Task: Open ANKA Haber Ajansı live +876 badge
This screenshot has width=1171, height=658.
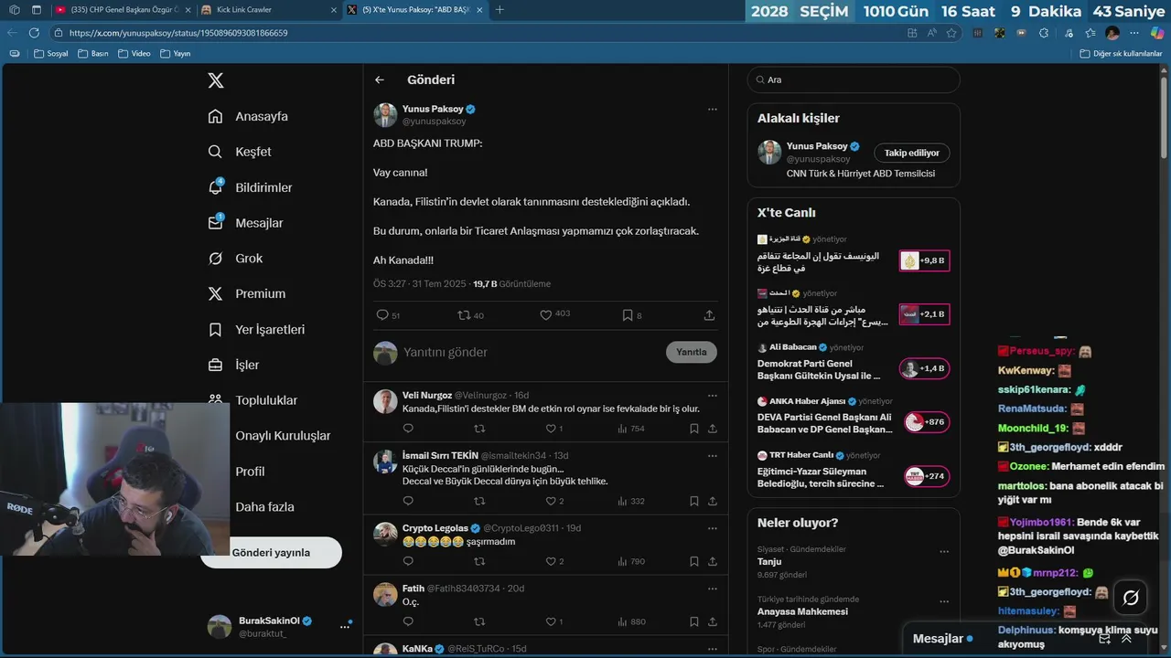Action: pyautogui.click(x=927, y=422)
